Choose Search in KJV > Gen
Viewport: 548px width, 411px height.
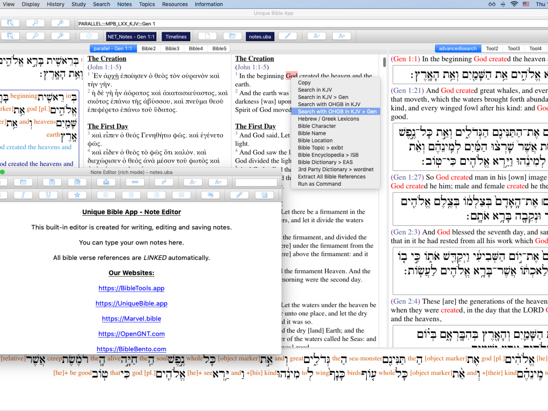pyautogui.click(x=336, y=97)
